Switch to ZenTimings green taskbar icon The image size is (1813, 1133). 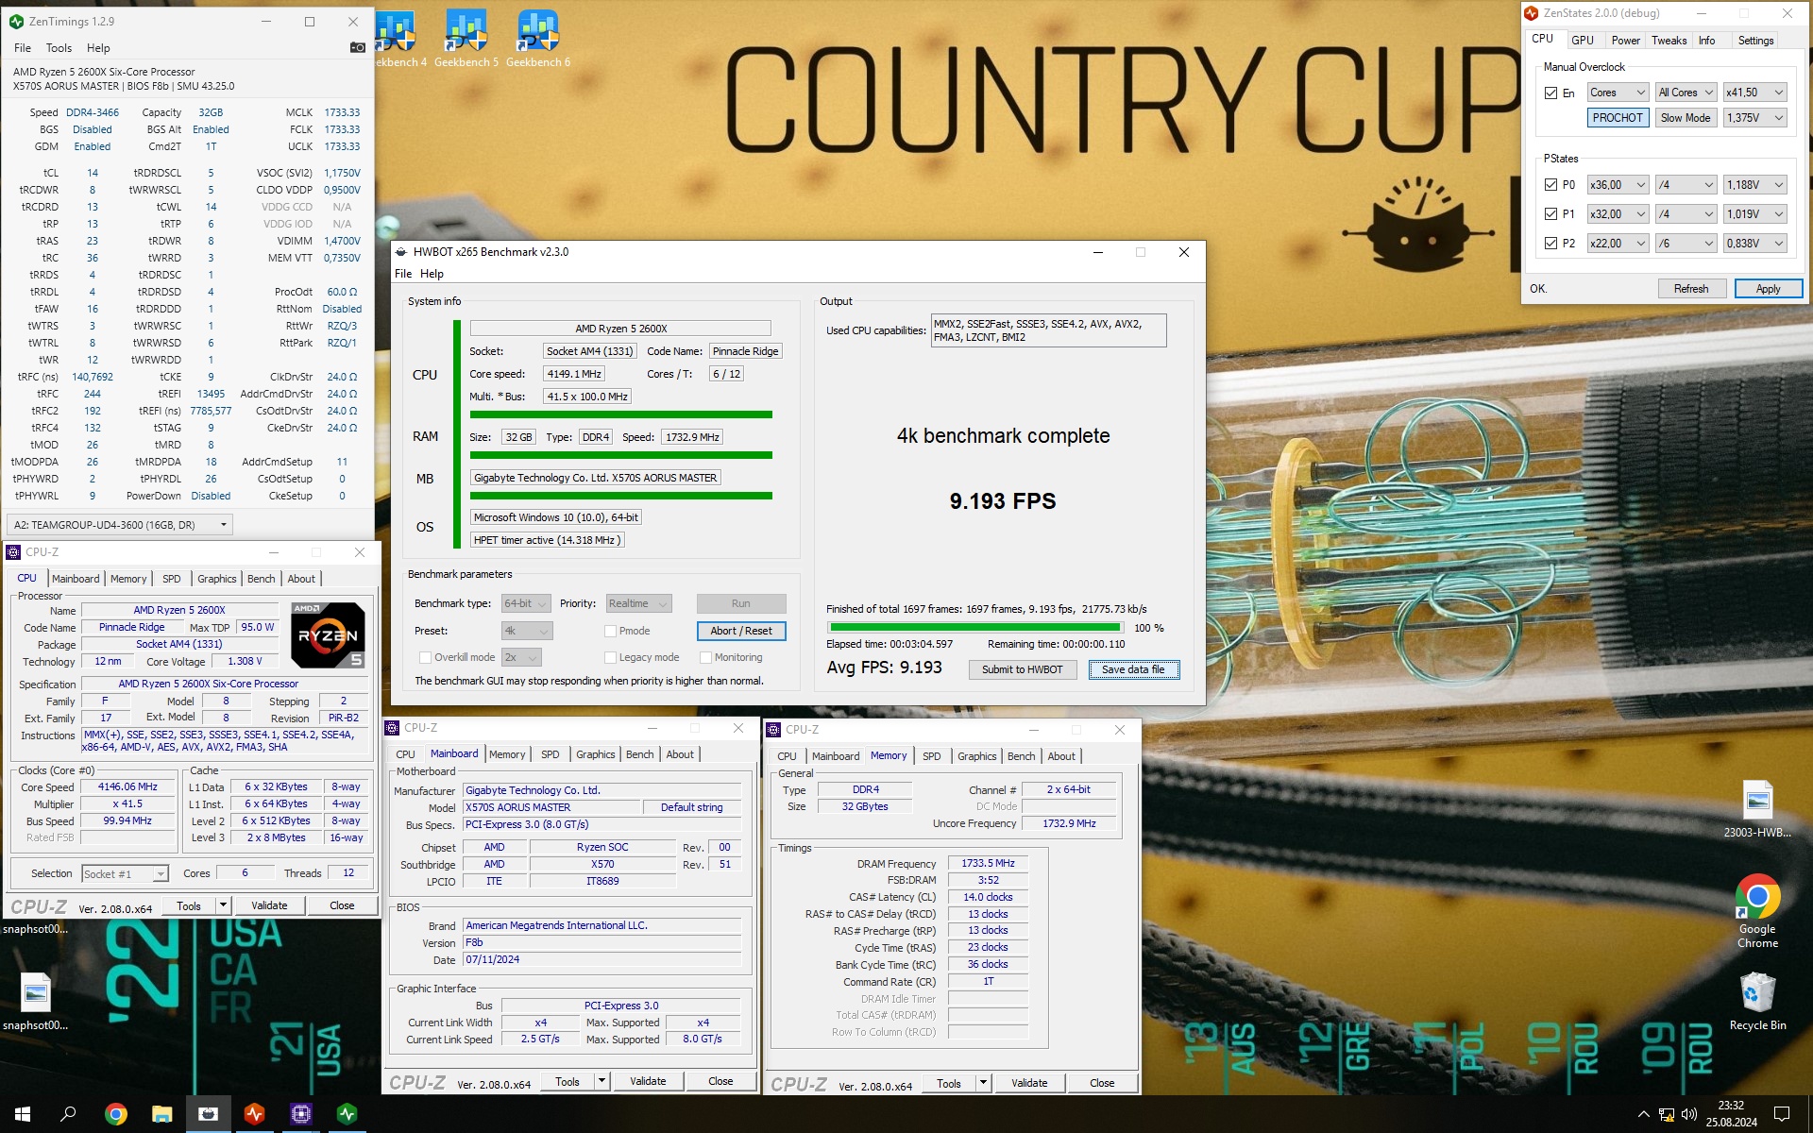pos(347,1114)
